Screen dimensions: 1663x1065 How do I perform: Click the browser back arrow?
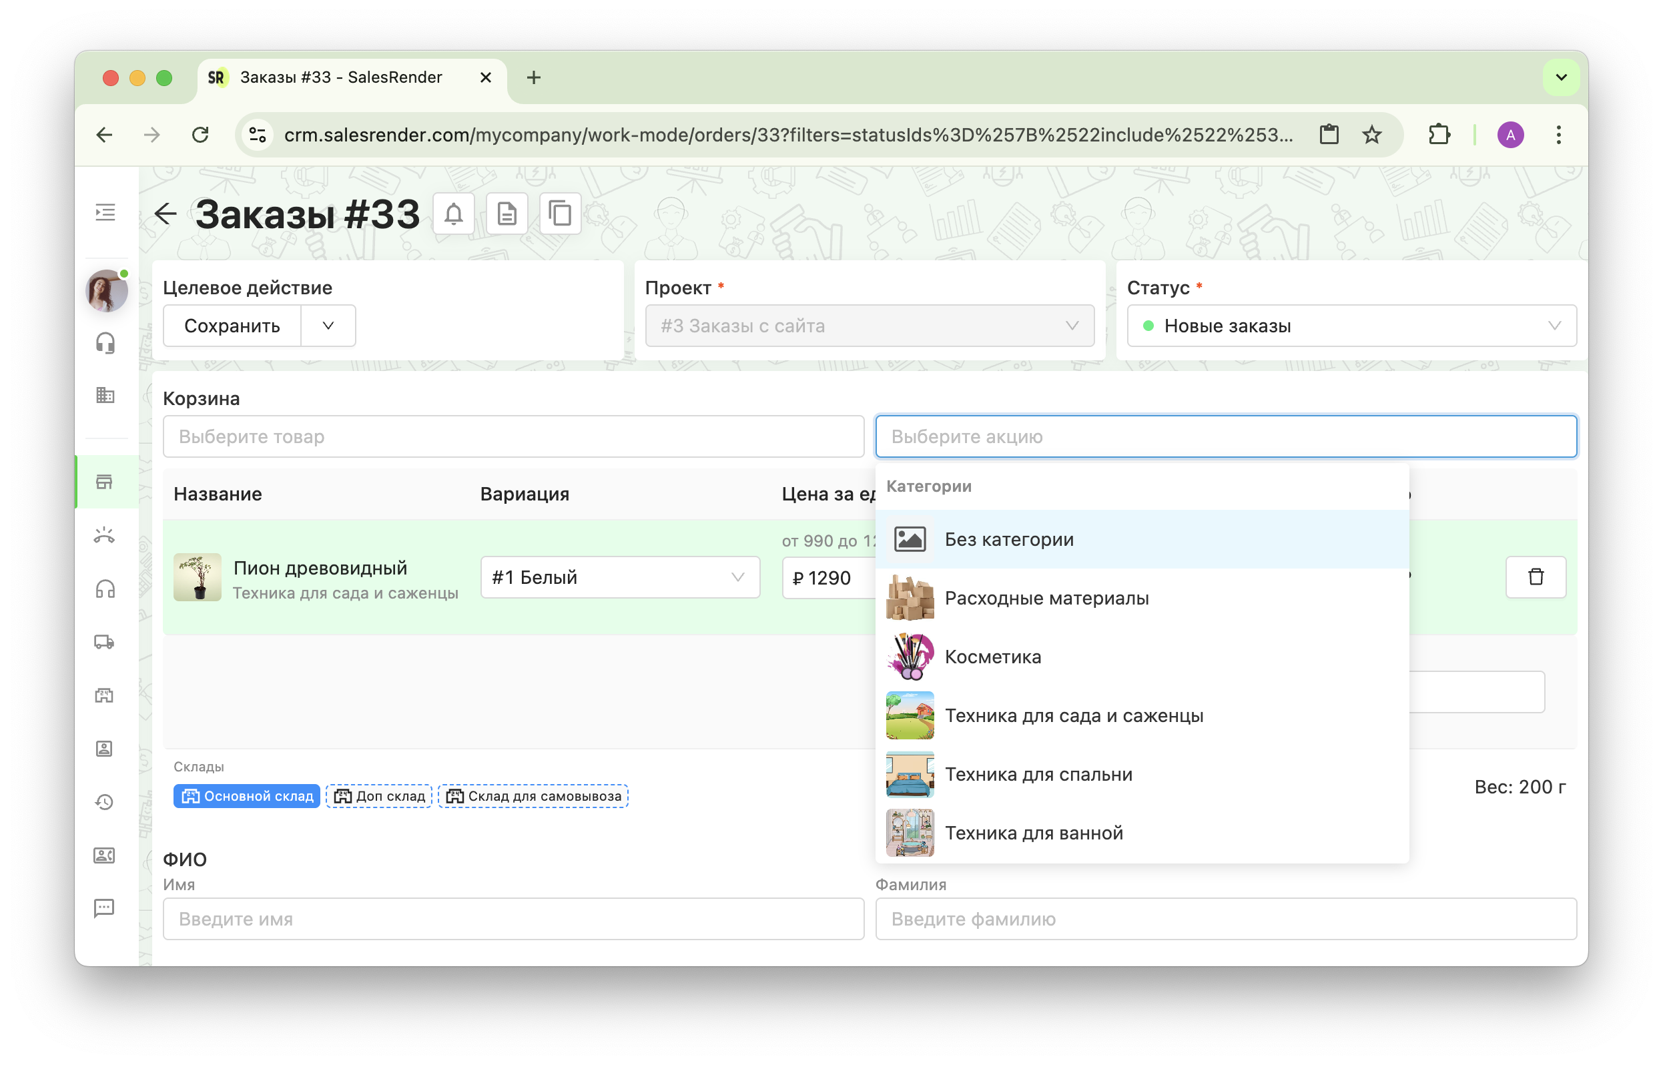(x=105, y=135)
